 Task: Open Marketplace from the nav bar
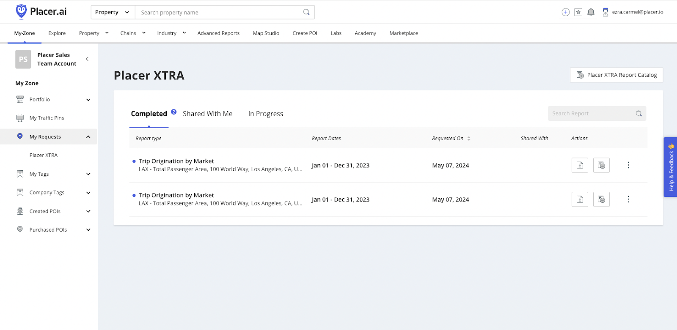pyautogui.click(x=404, y=33)
